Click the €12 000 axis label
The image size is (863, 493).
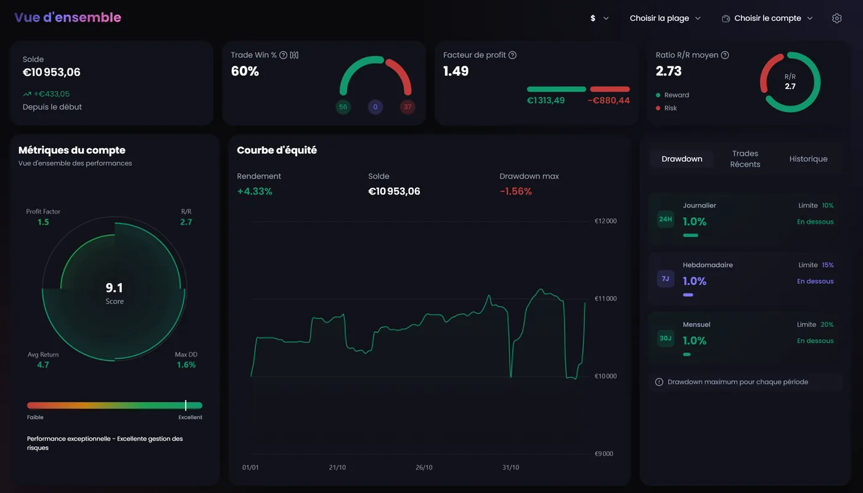click(605, 221)
